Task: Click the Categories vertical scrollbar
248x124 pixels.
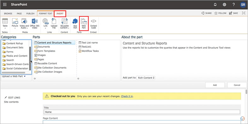Action: [x=30, y=59]
